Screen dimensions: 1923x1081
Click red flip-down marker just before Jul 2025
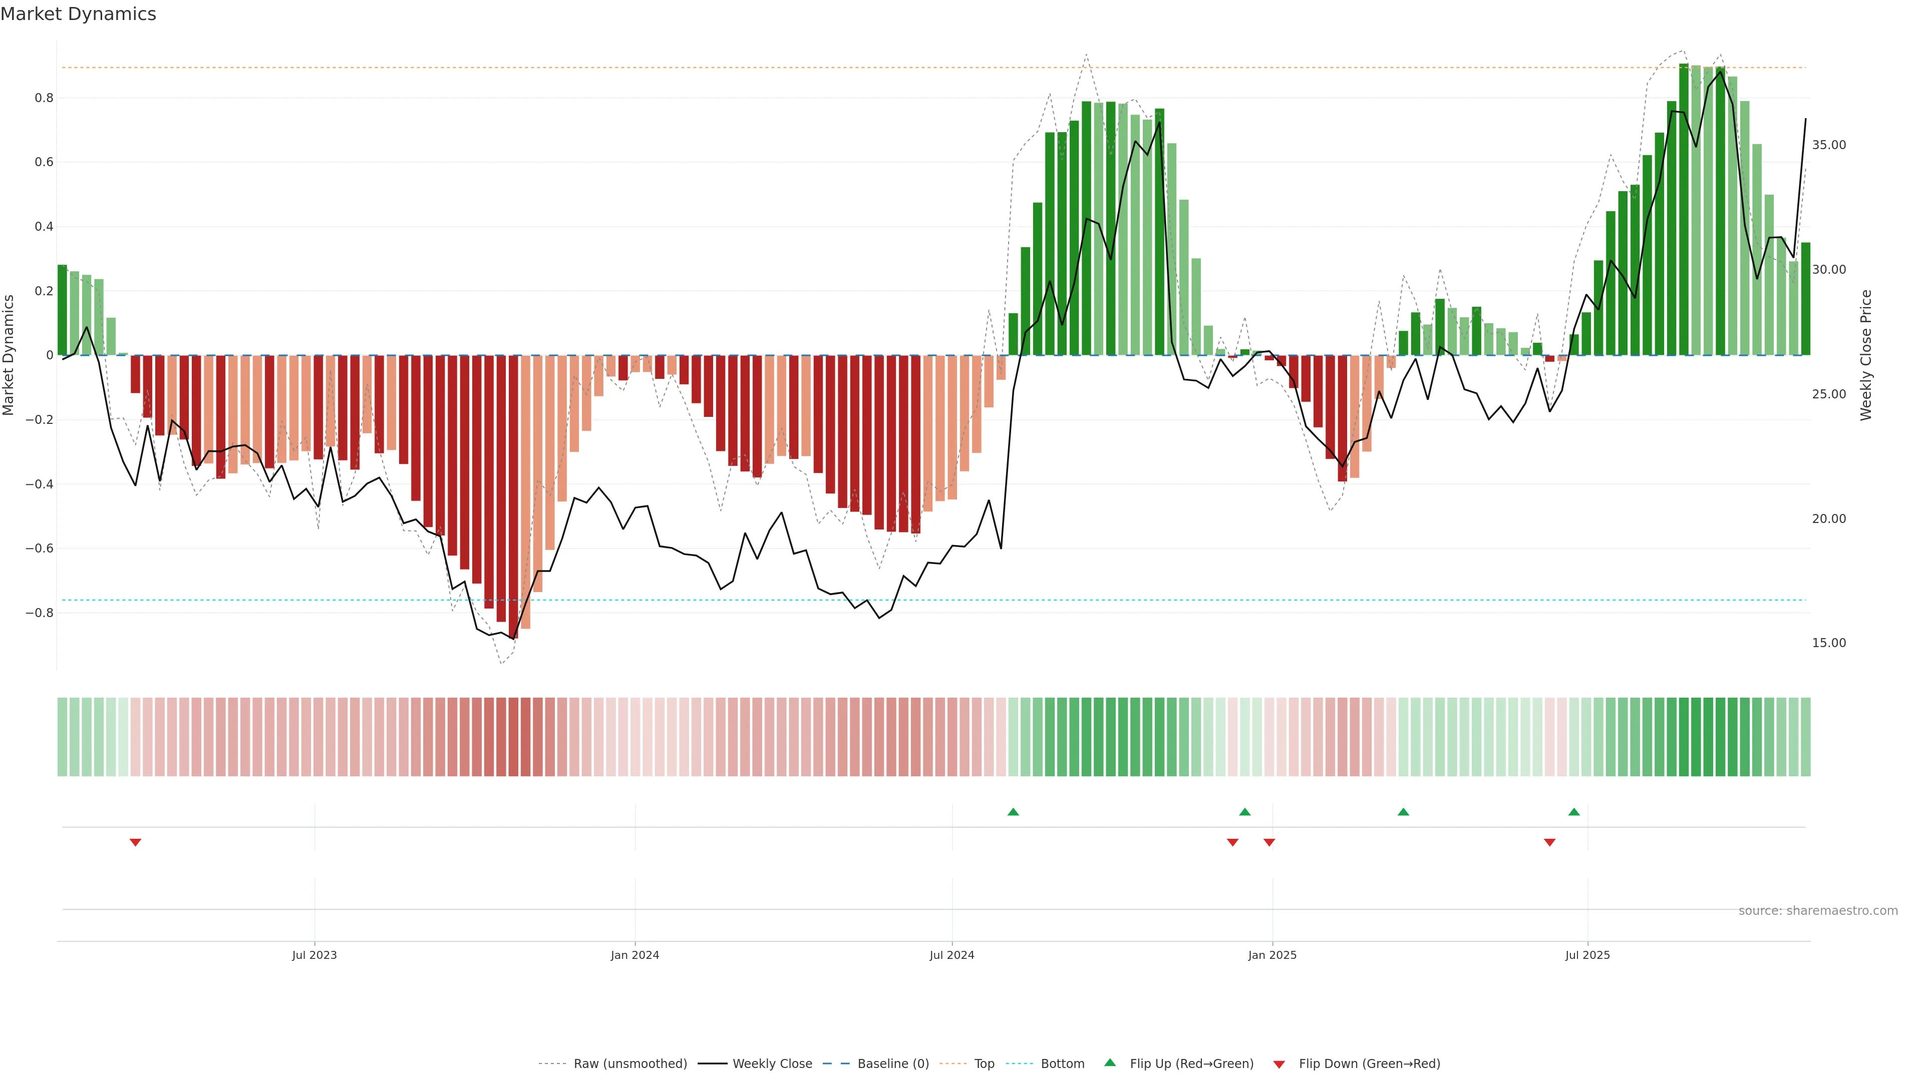coord(1550,842)
